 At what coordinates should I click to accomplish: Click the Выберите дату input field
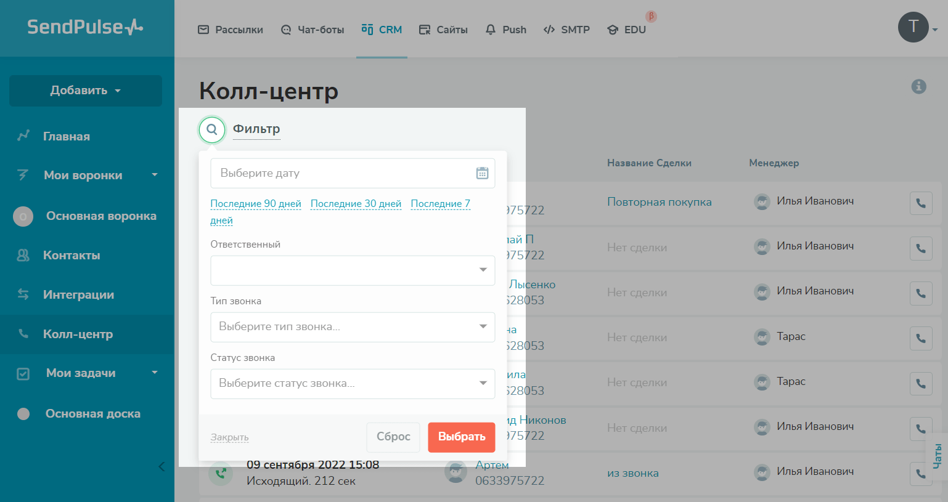342,173
